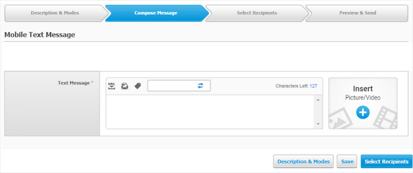Image resolution: width=413 pixels, height=173 pixels.
Task: Click the bottom Description & Modes button
Action: coord(303,162)
